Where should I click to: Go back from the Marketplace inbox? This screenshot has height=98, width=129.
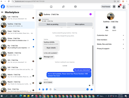click(x=2, y=12)
